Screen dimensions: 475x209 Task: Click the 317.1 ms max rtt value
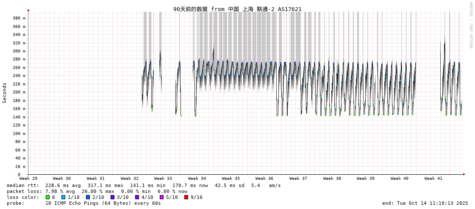coord(106,185)
